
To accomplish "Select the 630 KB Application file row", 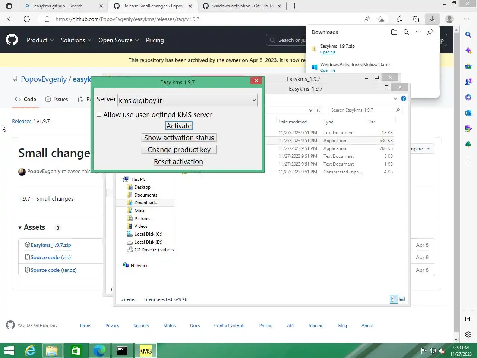I will click(x=329, y=141).
